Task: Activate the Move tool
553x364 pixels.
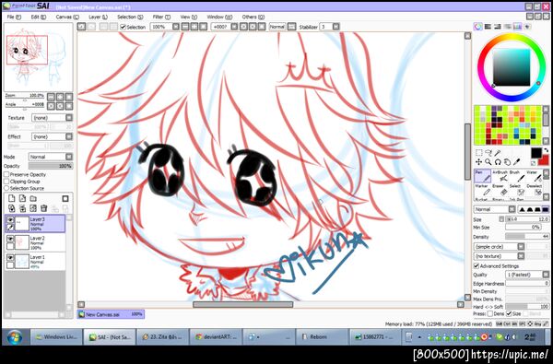Action: click(x=478, y=162)
